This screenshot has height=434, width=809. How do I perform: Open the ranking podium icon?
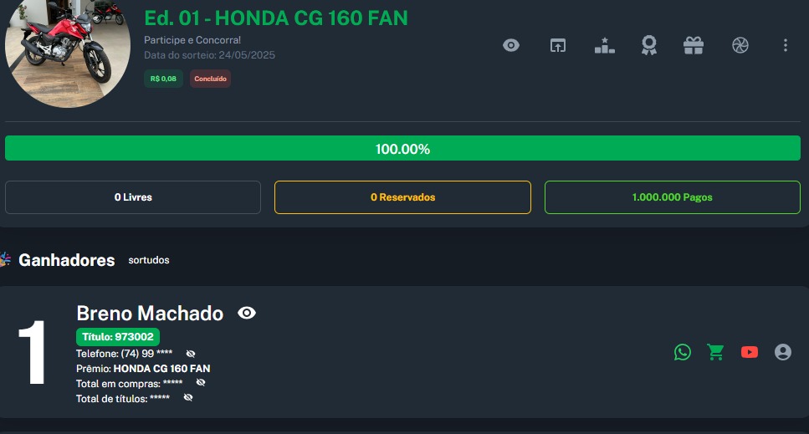[604, 45]
